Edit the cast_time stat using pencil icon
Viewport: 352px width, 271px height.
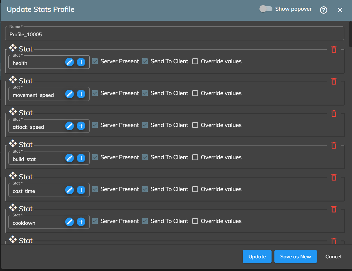(x=70, y=190)
